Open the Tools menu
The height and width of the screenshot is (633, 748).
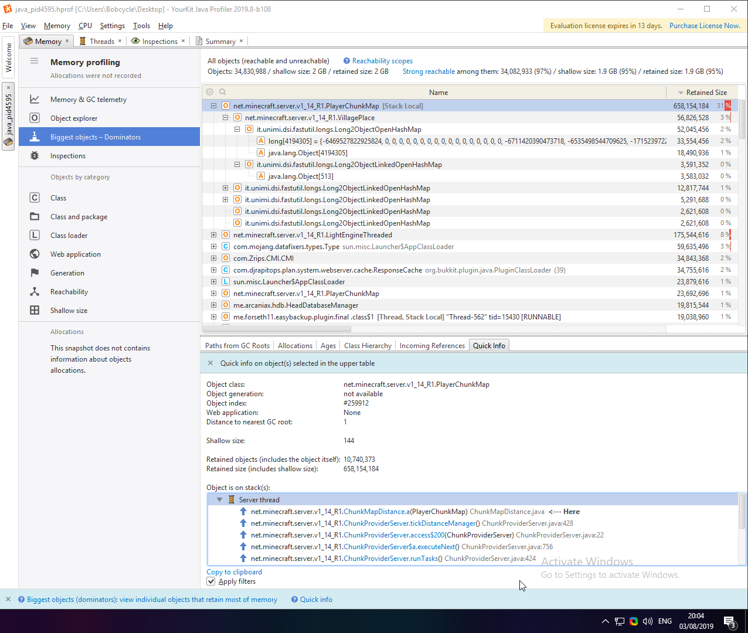pos(141,26)
